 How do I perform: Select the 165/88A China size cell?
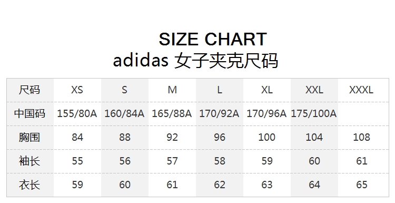pos(172,113)
